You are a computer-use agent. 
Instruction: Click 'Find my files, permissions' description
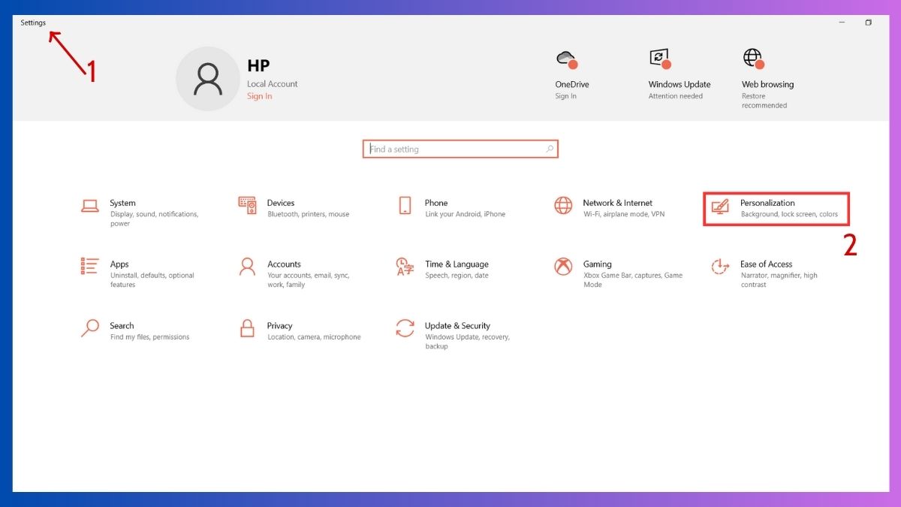(x=149, y=337)
